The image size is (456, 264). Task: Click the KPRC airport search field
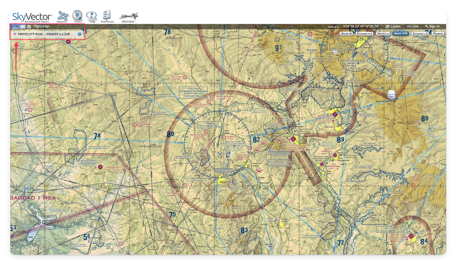(x=18, y=26)
